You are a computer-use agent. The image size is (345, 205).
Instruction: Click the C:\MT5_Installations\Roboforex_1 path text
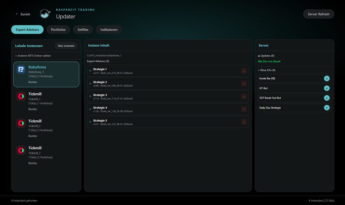click(104, 56)
